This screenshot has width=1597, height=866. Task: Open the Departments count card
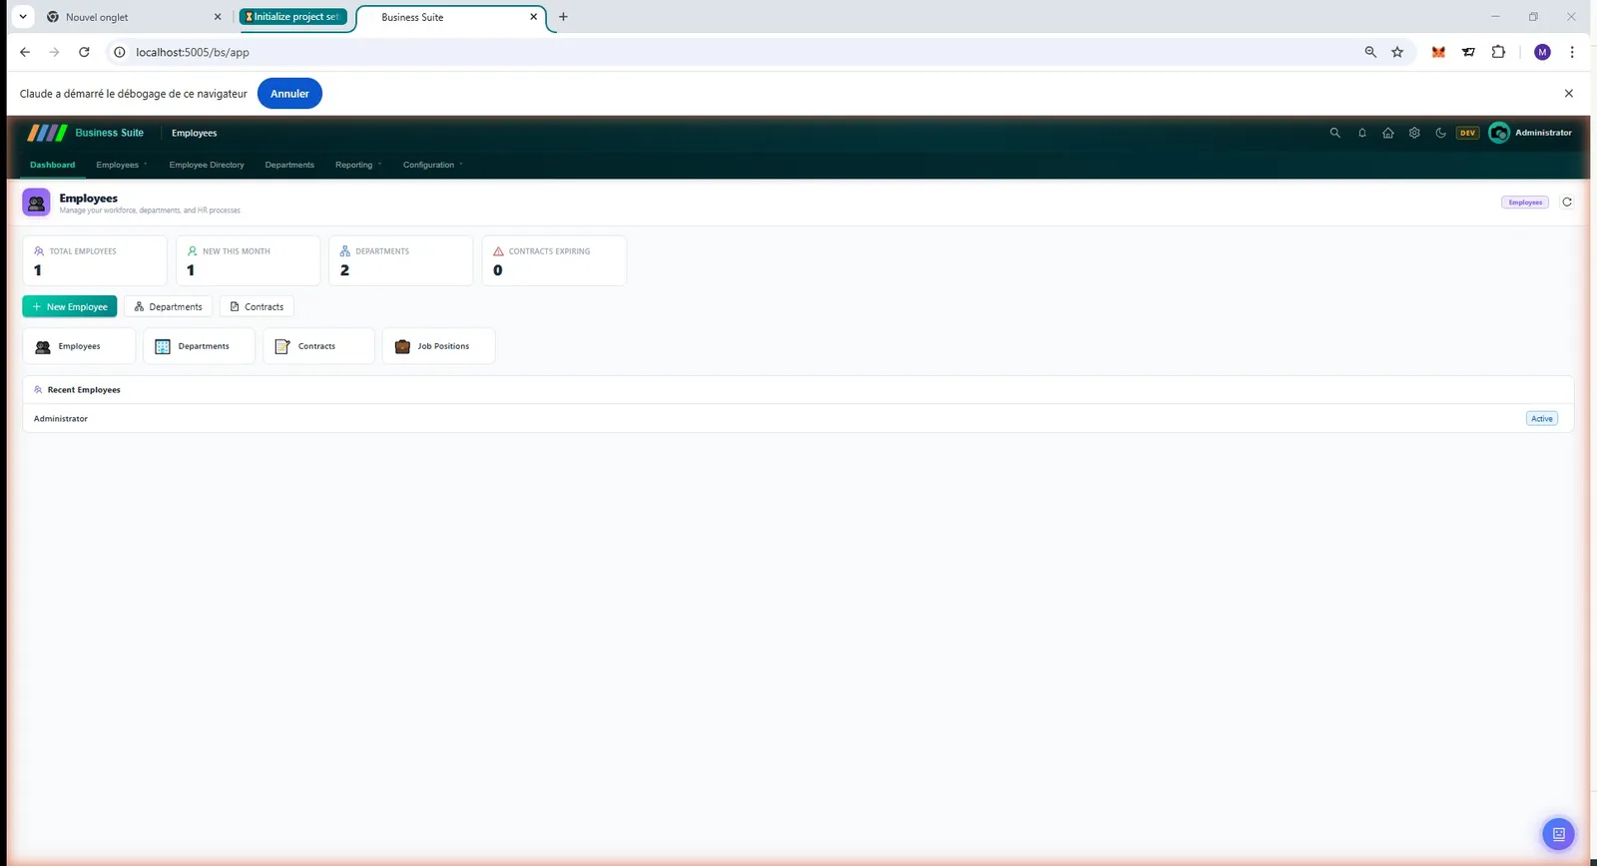(400, 260)
